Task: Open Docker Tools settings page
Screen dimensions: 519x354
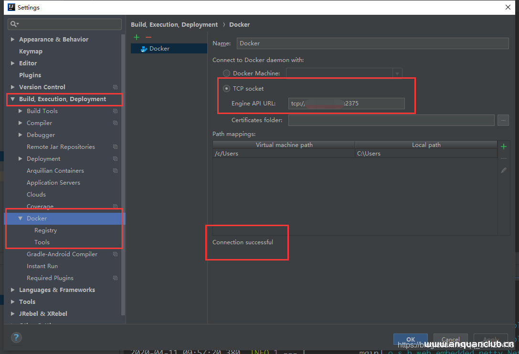Action: coord(42,242)
